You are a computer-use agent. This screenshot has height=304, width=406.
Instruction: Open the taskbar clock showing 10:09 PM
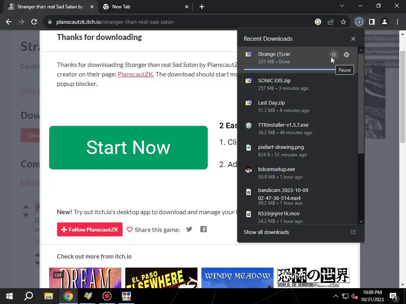(372, 296)
